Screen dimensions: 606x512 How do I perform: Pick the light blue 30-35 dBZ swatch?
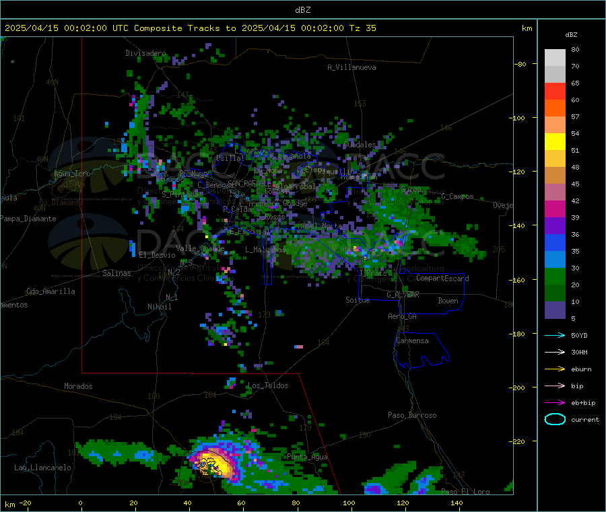point(555,260)
